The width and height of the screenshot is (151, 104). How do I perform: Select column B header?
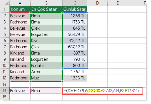46,3
